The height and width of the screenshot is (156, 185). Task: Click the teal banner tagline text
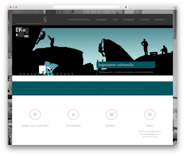click(81, 89)
